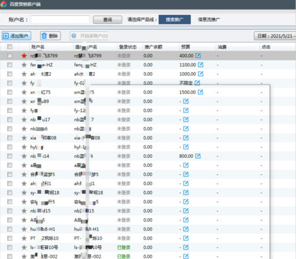Click the 删除 delete button
This screenshot has height=259, width=296.
pos(50,36)
